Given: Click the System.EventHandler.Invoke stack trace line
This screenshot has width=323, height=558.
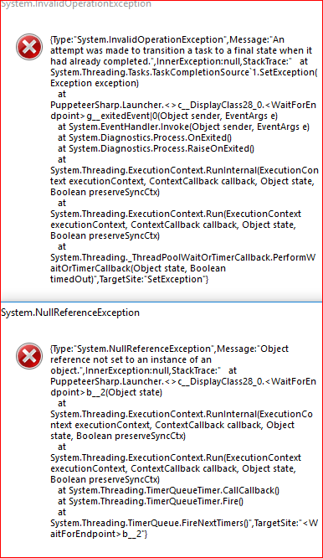Looking at the screenshot, I should (184, 127).
